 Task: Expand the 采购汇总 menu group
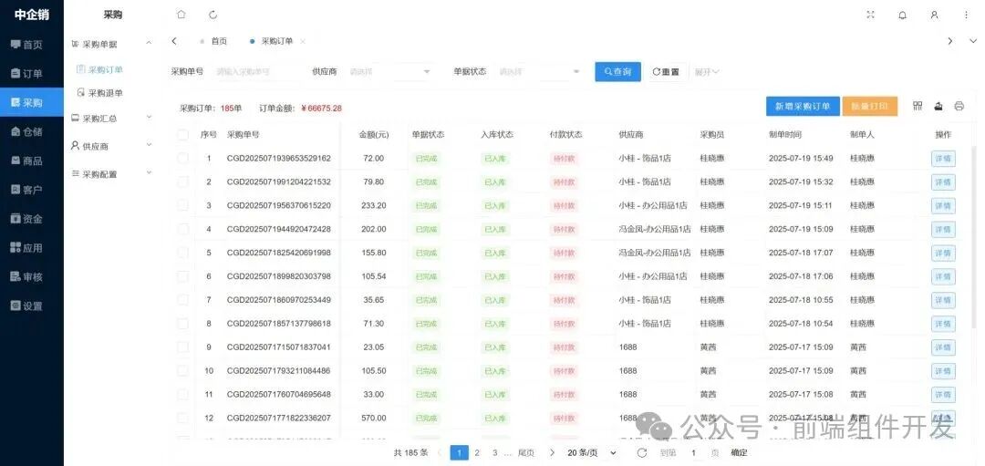[x=110, y=118]
